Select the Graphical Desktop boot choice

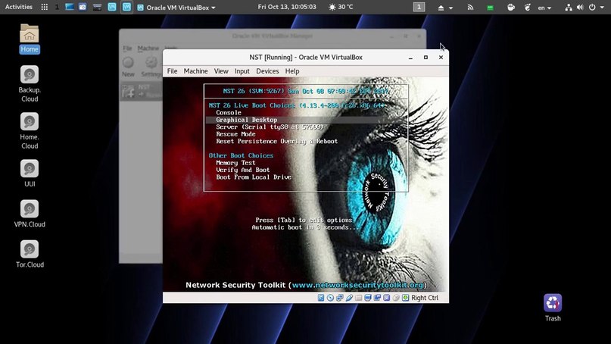[x=247, y=120]
